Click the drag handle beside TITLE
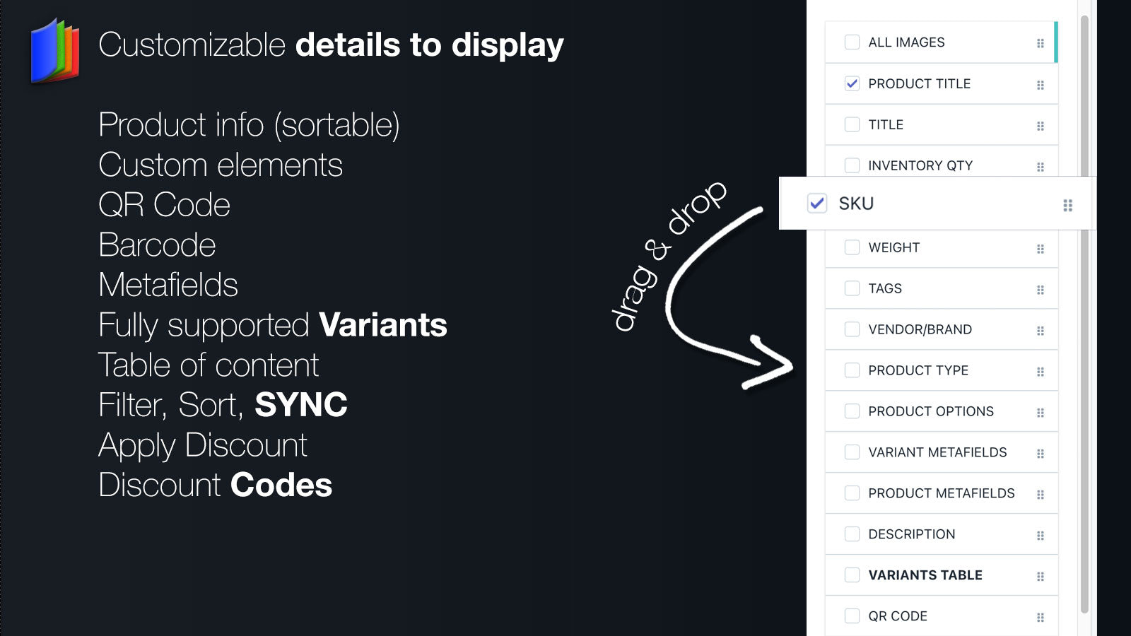 pos(1040,126)
